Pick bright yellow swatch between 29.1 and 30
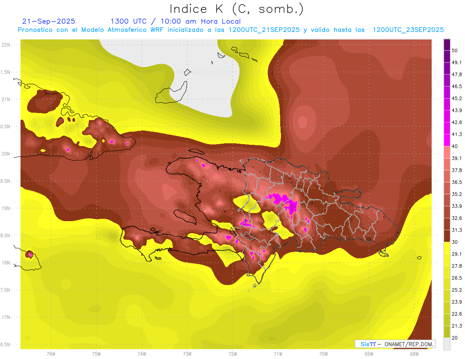This screenshot has height=359, width=465. pyautogui.click(x=447, y=248)
